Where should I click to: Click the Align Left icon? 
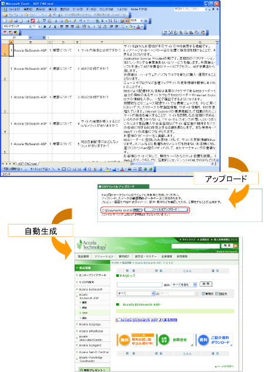pyautogui.click(x=62, y=26)
